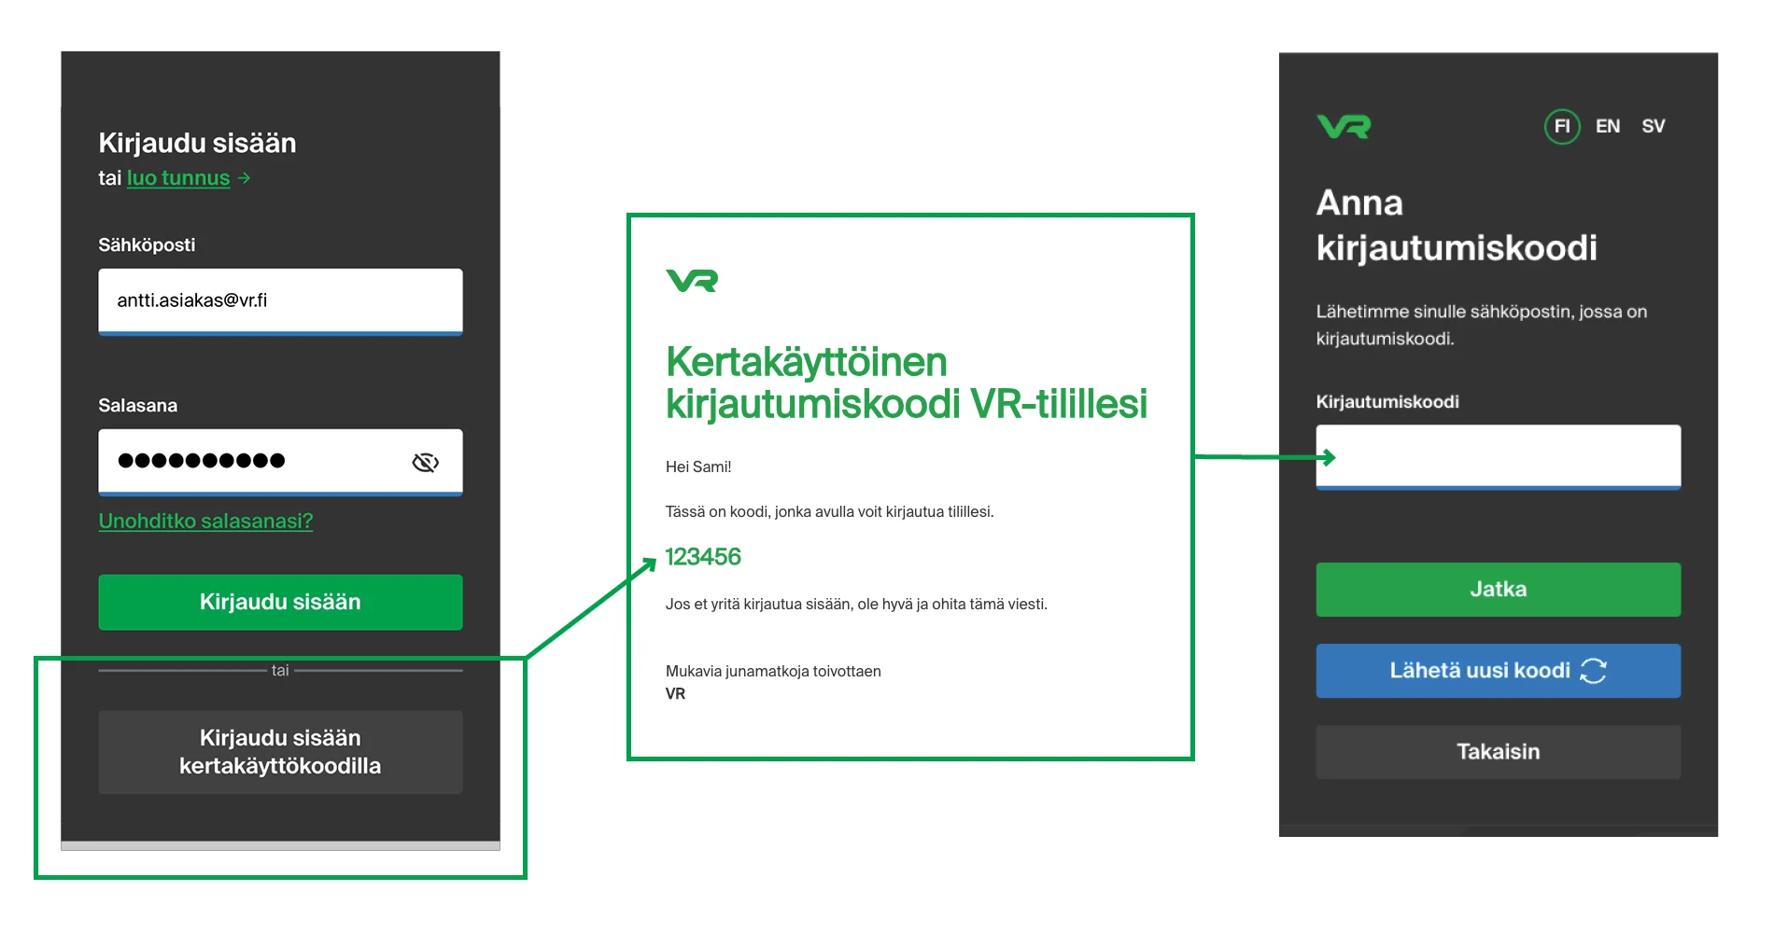This screenshot has height=933, width=1774.
Task: Click the Kirjautumiskoodi field label
Action: click(x=1387, y=401)
